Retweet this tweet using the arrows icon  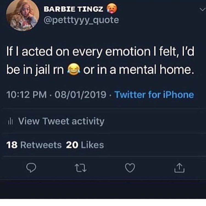pos(80,168)
